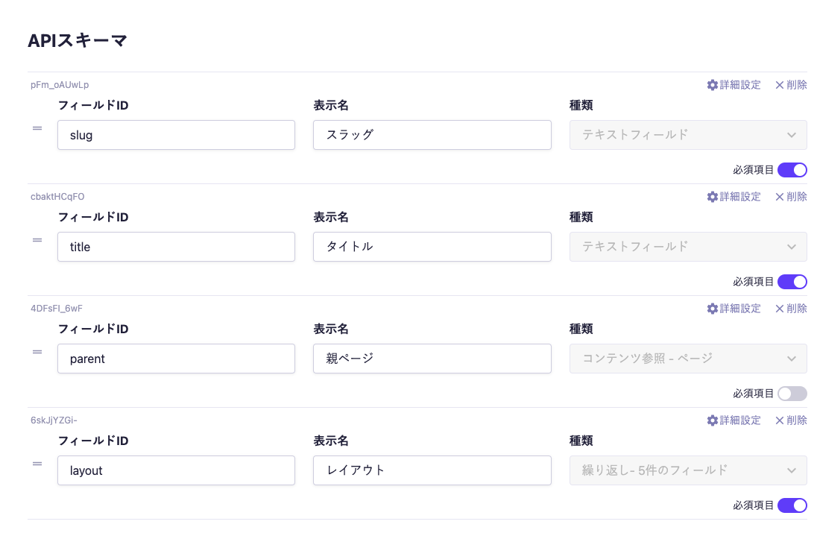Screen dimensions: 817x536
Task: Open detailed settings gear icon for slug field
Action: (713, 84)
